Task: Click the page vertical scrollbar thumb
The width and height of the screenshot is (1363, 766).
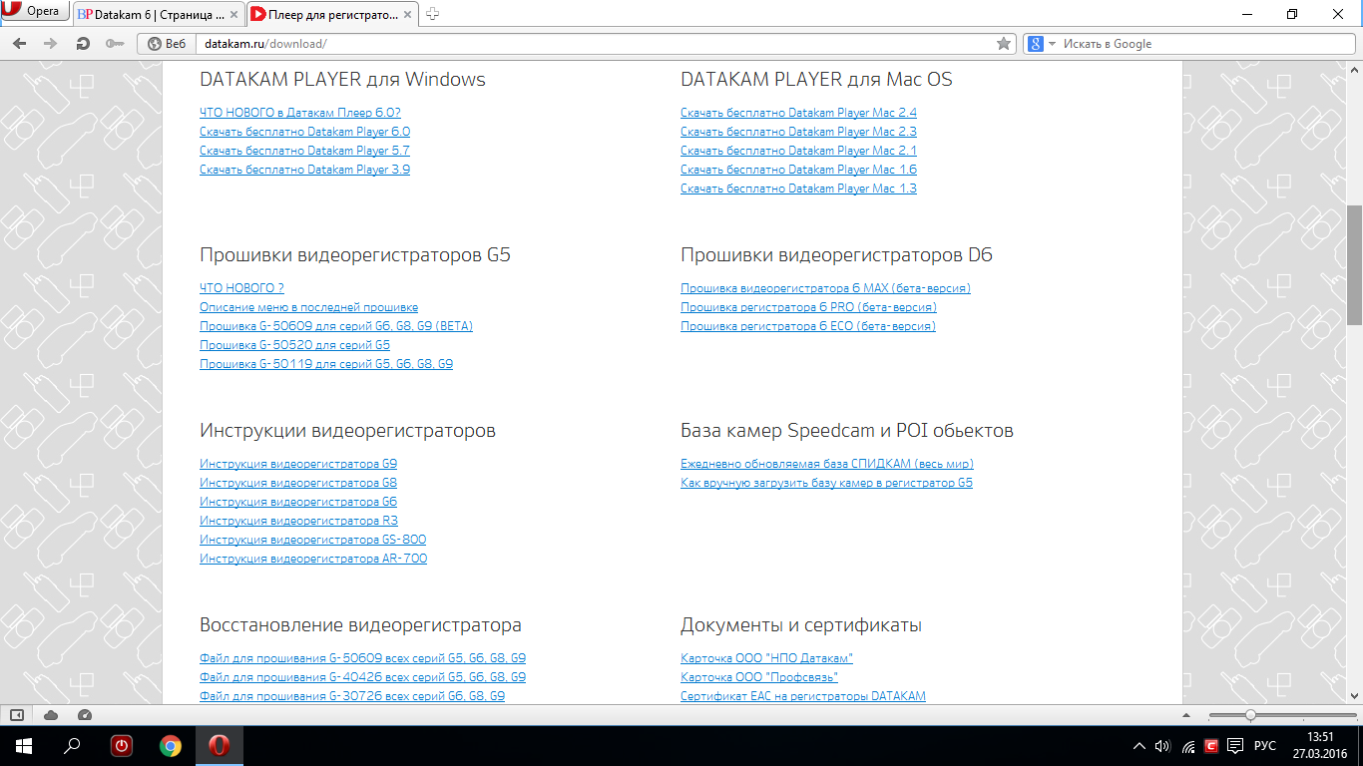Action: coord(1354,264)
